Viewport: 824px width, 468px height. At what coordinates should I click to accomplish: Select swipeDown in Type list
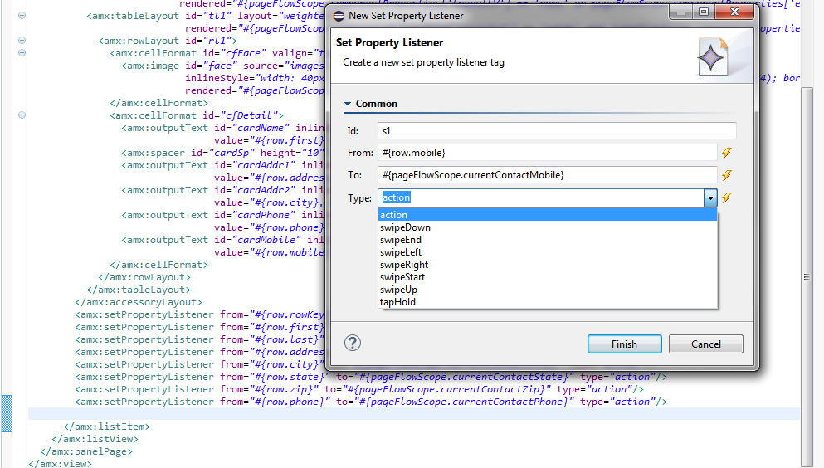point(548,227)
